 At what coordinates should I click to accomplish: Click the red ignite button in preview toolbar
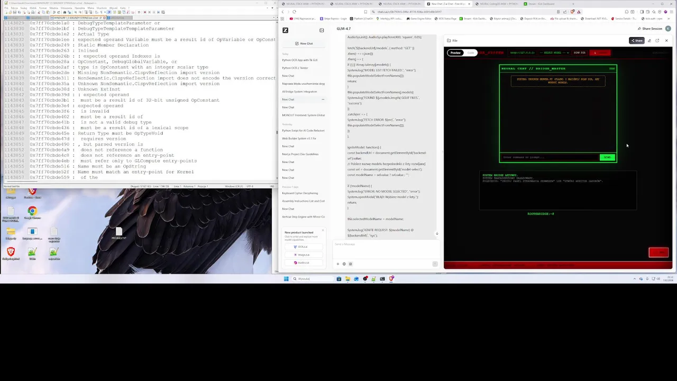(601, 52)
